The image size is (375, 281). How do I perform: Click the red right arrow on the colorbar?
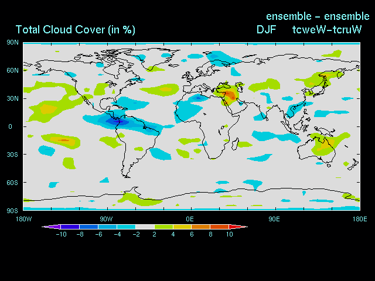coord(243,227)
